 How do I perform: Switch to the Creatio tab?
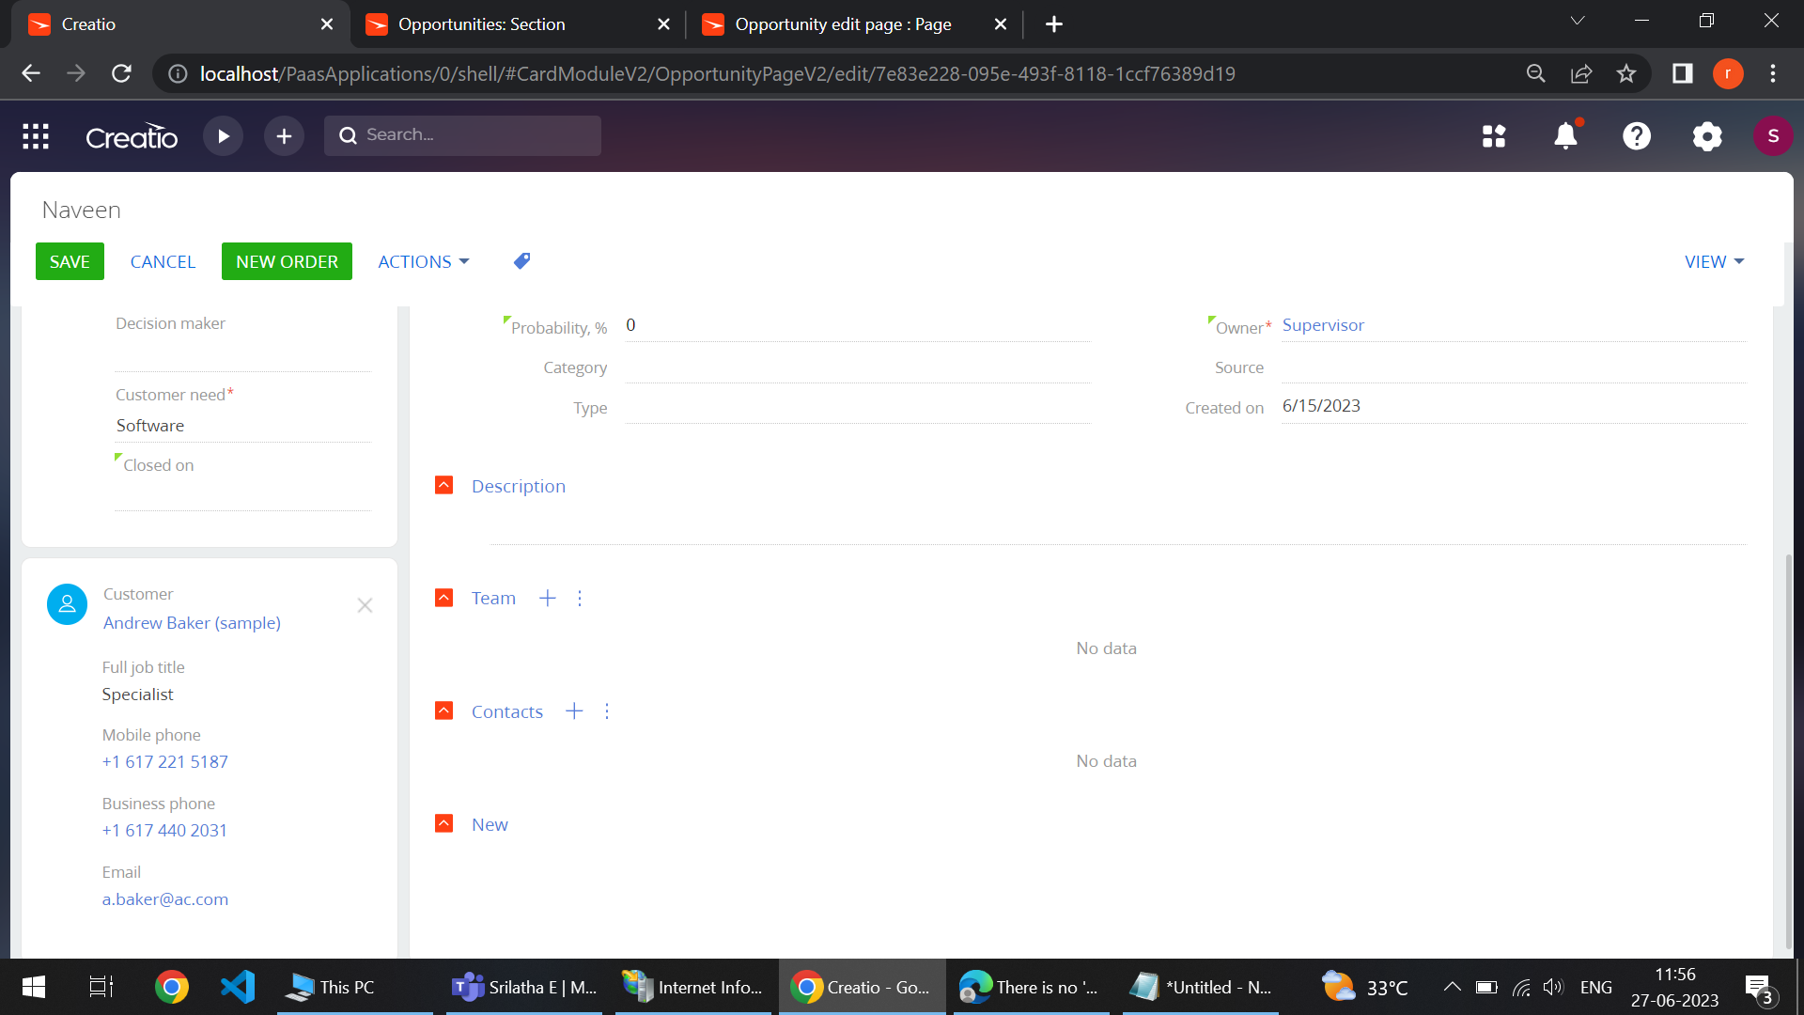point(89,24)
